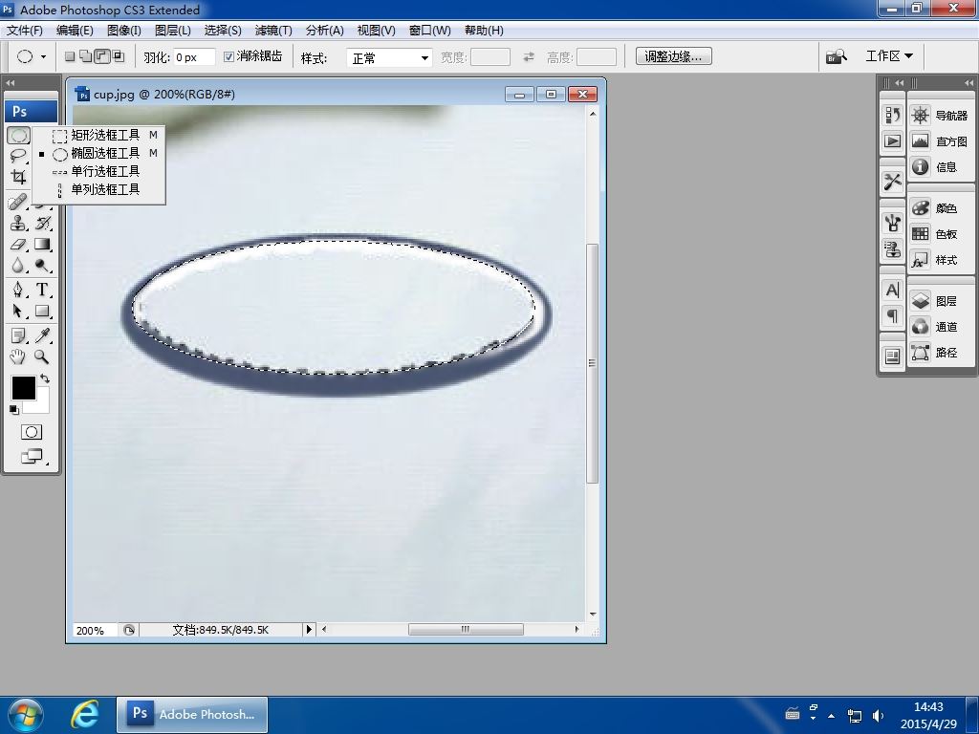Select the Eraser tool

click(18, 244)
